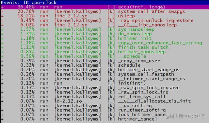Select the system_call_fastpath symbol
This screenshot has width=209, height=123.
[x=146, y=74]
